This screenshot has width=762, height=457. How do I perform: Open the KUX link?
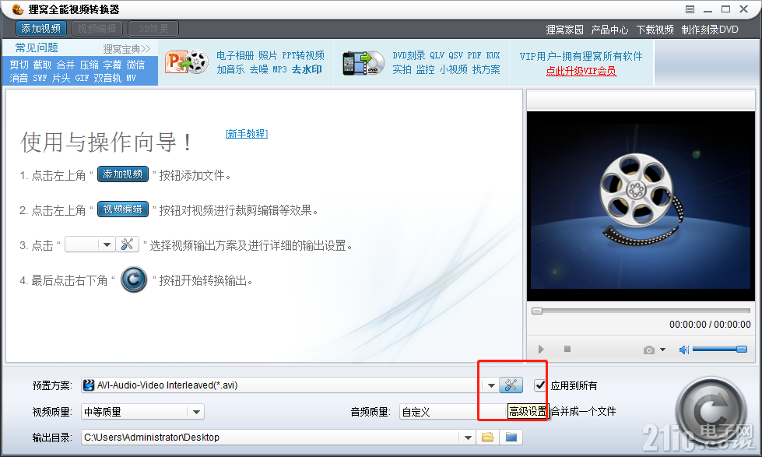click(493, 55)
